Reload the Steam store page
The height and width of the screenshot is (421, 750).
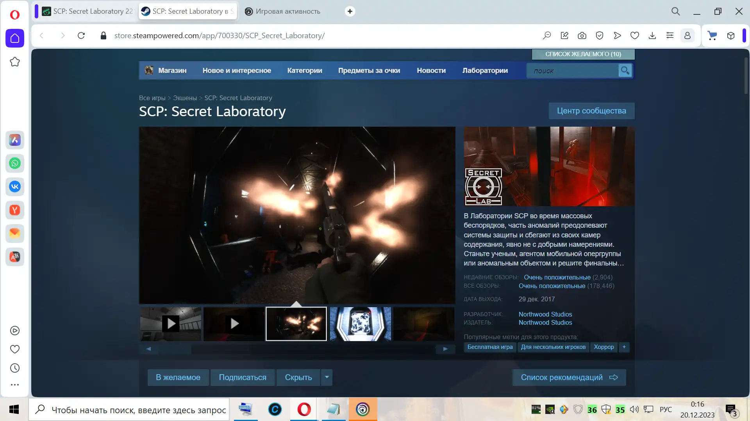(x=81, y=35)
